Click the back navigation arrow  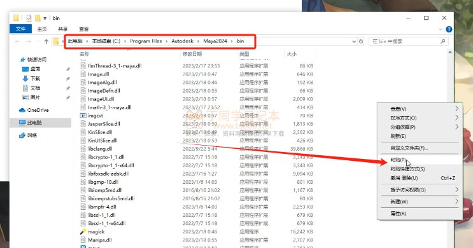[x=17, y=41]
